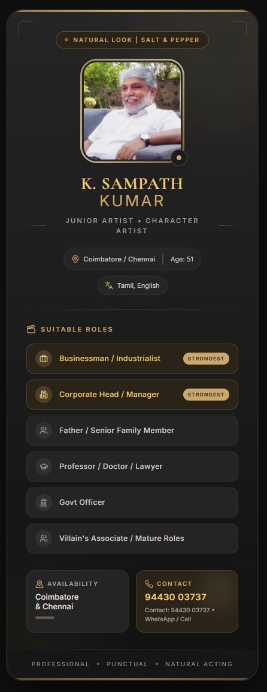Click the STRONGEST badge on the Corporate Head role
The image size is (267, 692).
206,395
